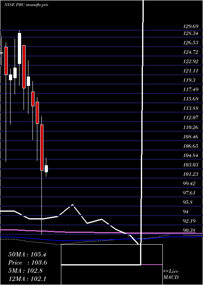Click the 126.53 price axis label
The width and height of the screenshot is (203, 285).
pos(191,43)
